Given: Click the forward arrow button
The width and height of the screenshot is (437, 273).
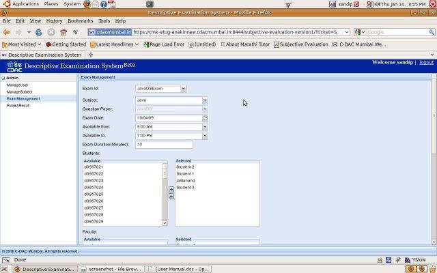Looking at the screenshot, I should coord(18,32).
